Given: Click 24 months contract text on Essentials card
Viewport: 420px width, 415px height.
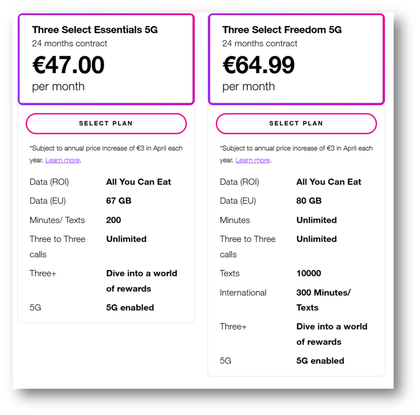Looking at the screenshot, I should pos(69,43).
